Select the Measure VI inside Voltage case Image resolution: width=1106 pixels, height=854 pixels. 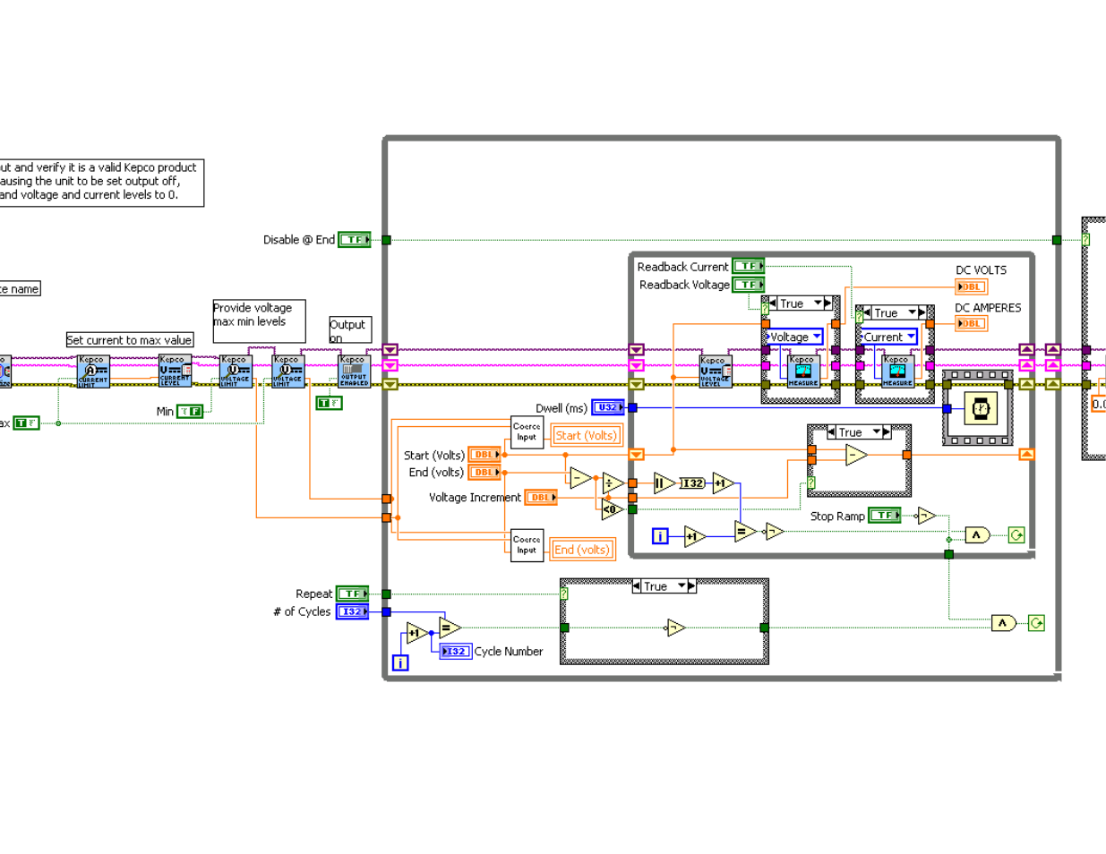802,371
